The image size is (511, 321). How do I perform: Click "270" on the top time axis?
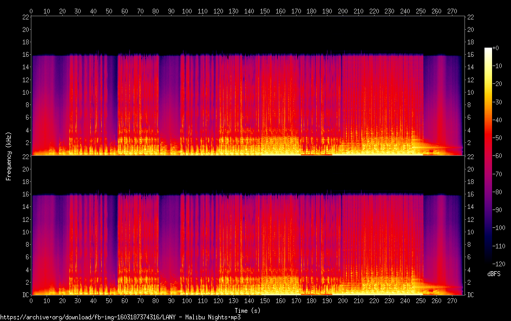click(452, 11)
